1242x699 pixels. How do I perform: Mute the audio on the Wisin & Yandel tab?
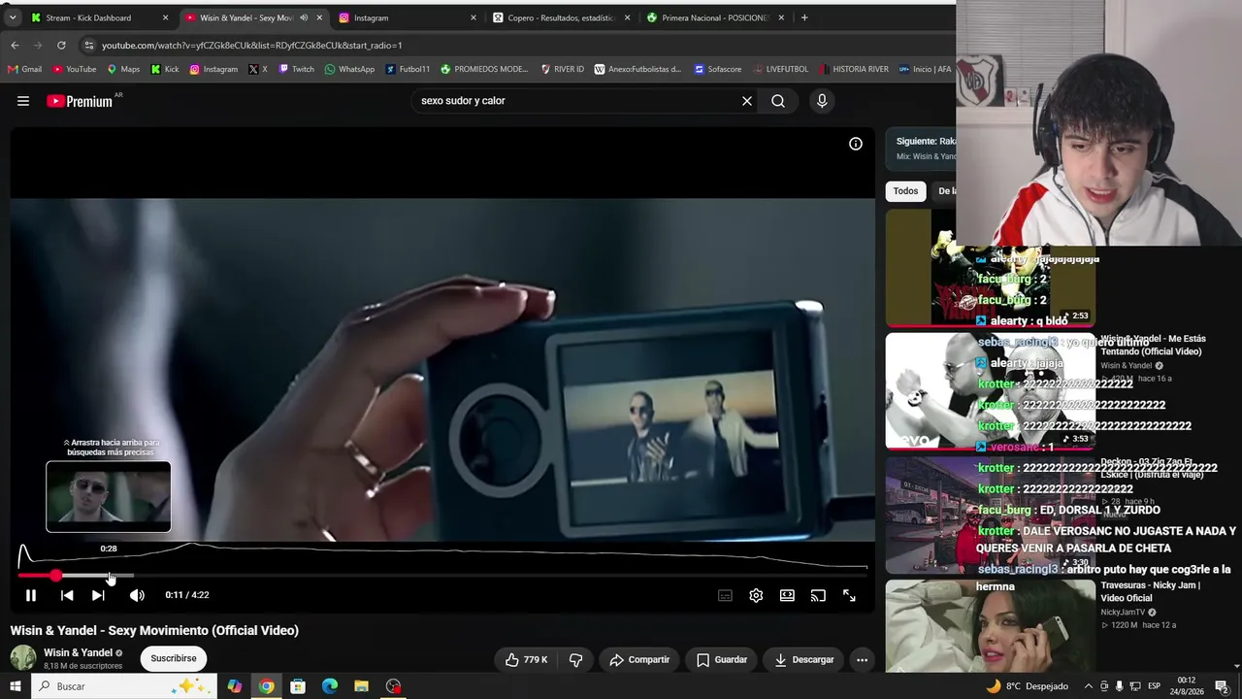click(x=304, y=17)
